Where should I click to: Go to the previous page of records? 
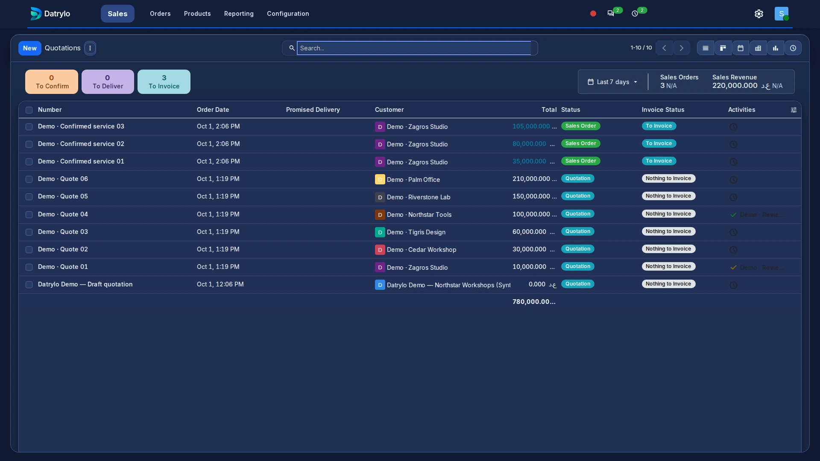tap(664, 48)
